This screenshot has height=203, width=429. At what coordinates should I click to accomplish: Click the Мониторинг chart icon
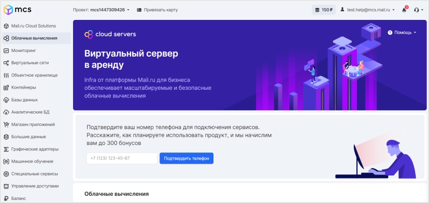click(x=6, y=50)
